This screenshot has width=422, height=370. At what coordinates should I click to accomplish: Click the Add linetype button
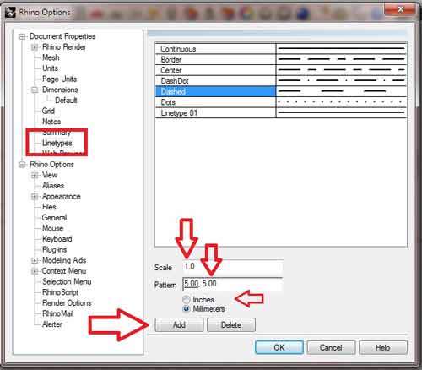click(179, 324)
